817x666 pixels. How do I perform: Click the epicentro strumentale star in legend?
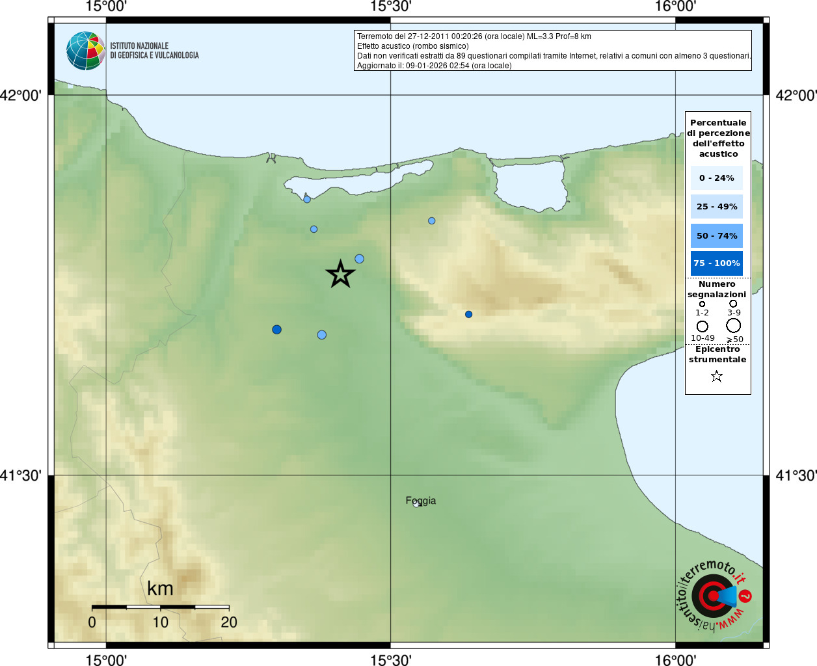pyautogui.click(x=717, y=376)
